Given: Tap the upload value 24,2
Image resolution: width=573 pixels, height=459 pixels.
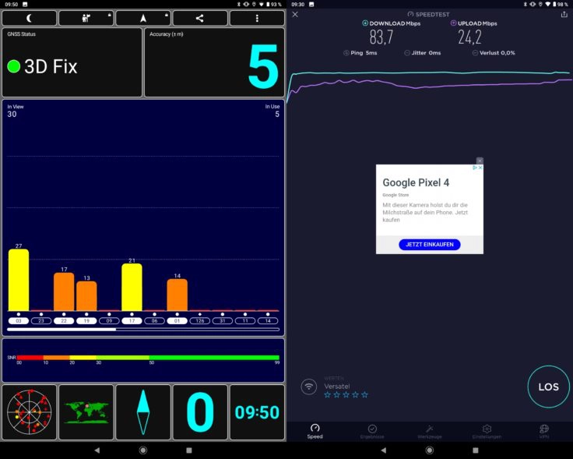Looking at the screenshot, I should [x=469, y=37].
